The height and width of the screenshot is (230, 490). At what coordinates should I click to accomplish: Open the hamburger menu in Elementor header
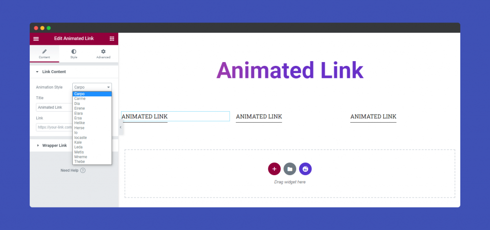click(36, 39)
